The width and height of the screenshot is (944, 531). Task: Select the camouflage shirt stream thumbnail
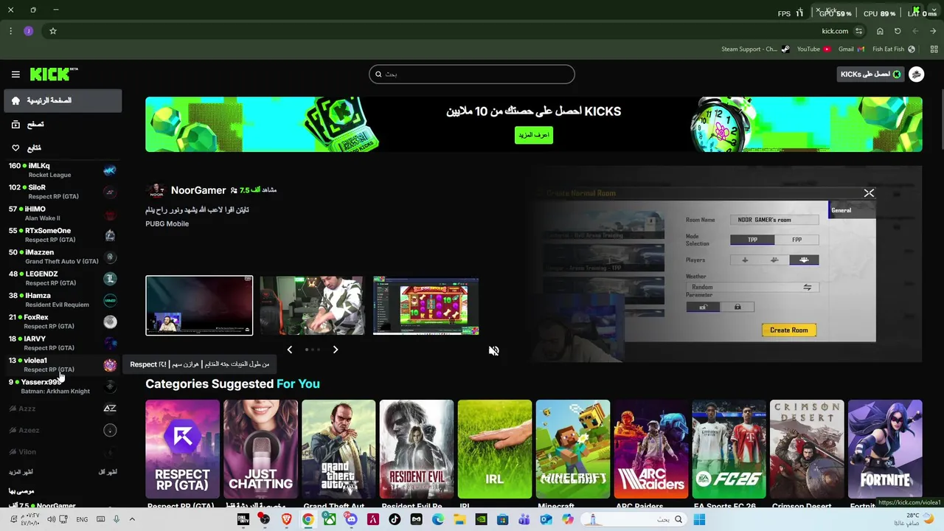click(312, 305)
